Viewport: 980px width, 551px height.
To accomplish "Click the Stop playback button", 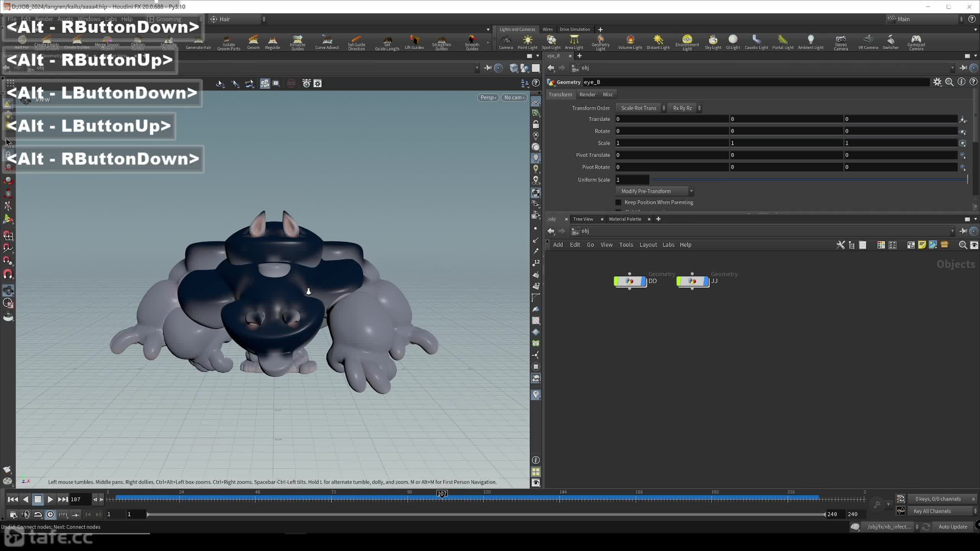I will click(38, 499).
